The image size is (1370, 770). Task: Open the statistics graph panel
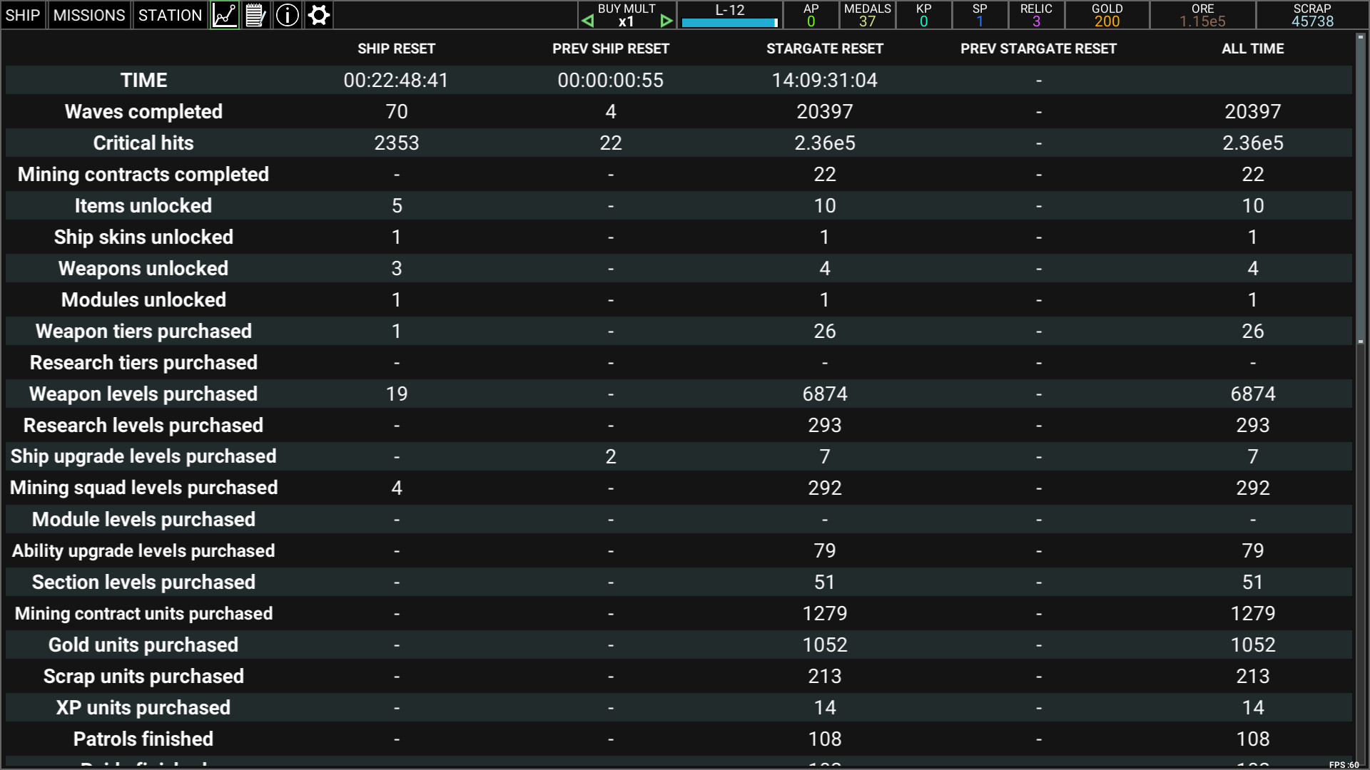pos(224,15)
